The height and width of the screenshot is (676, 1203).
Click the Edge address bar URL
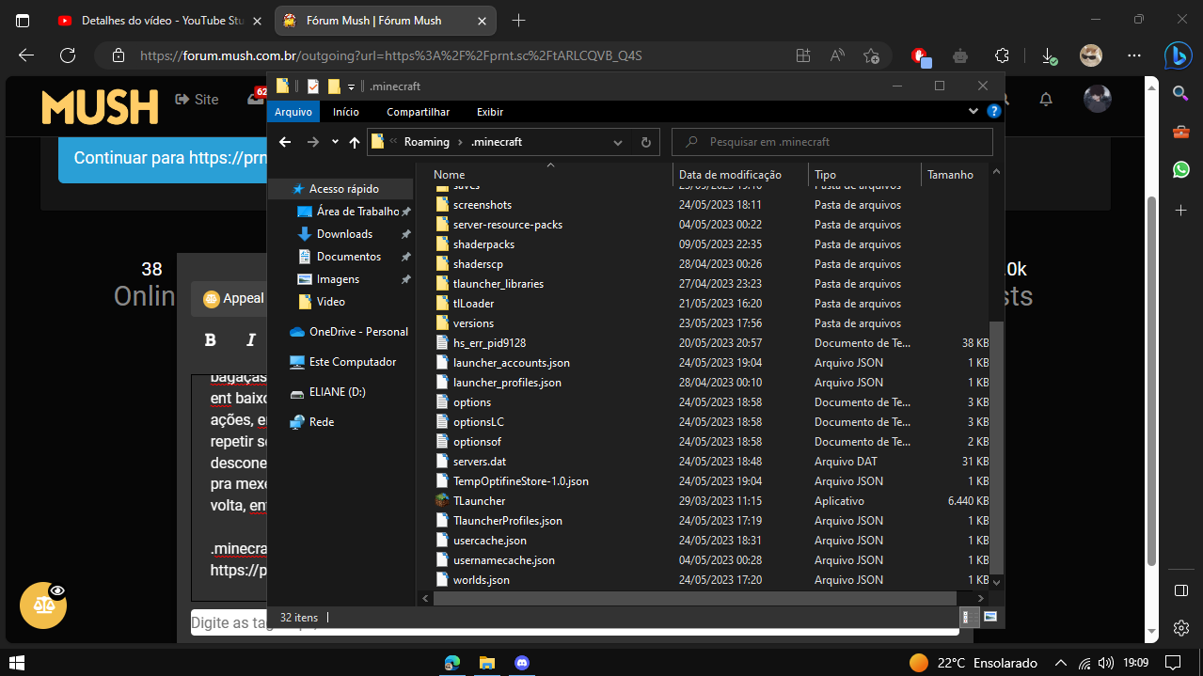(x=390, y=55)
